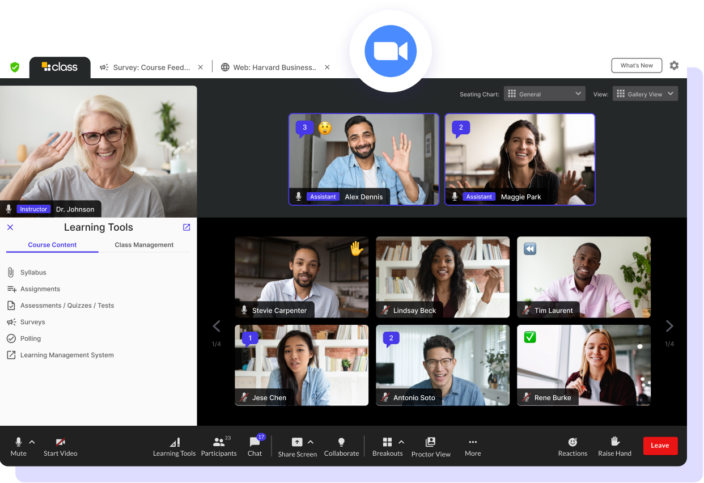Switch to the Class Management tab
Viewport: 704px width, 483px height.
coord(144,245)
